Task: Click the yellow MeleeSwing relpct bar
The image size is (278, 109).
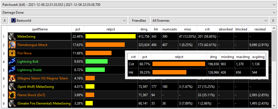Action: 110,36
